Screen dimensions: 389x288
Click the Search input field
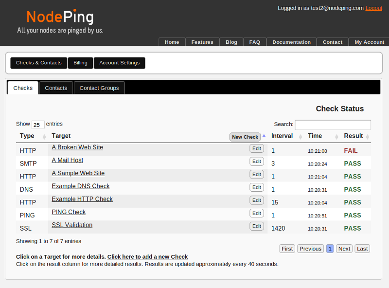click(x=333, y=125)
